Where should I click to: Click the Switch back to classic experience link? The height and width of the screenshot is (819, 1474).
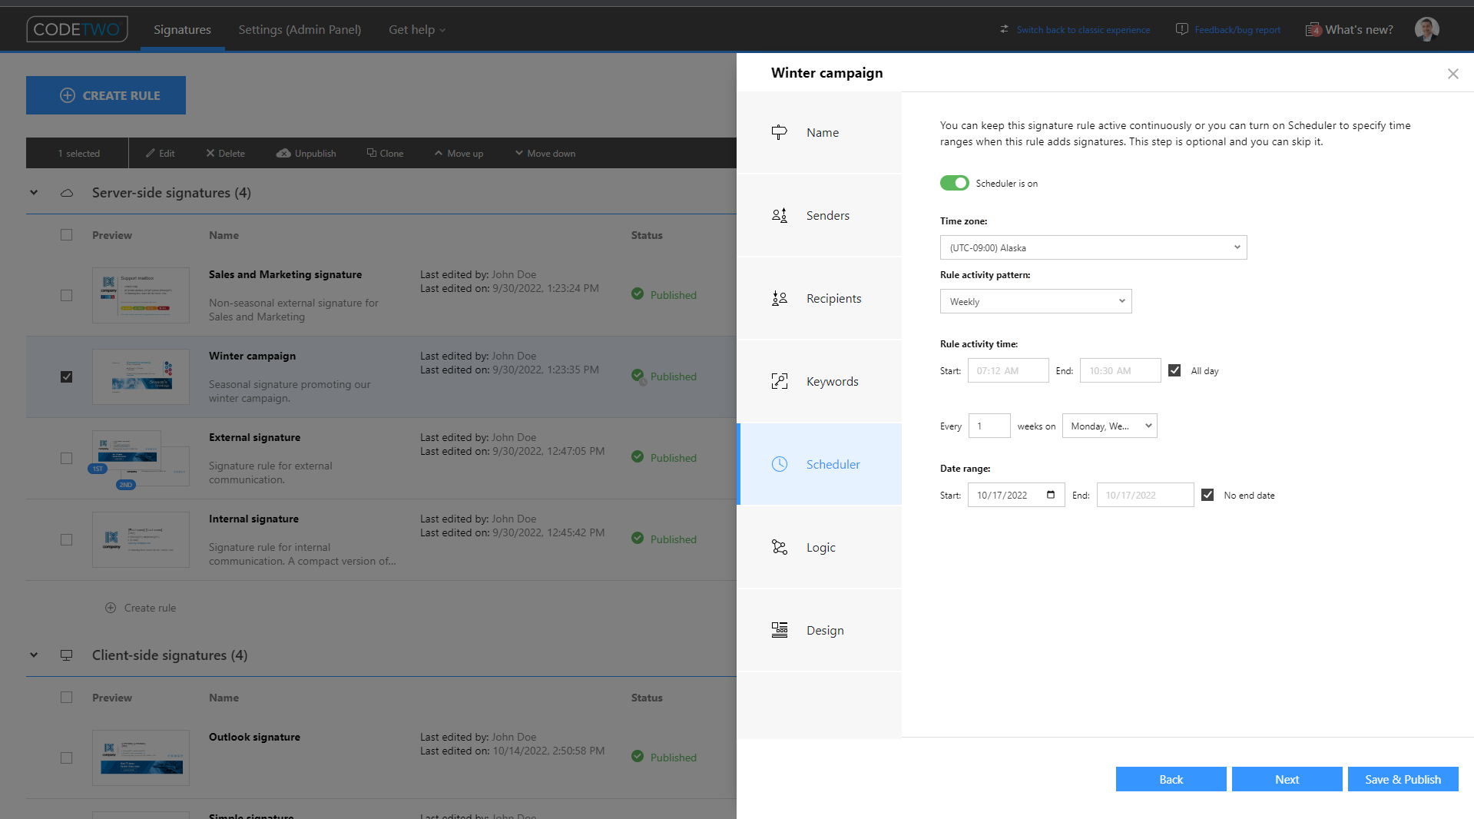[1083, 29]
